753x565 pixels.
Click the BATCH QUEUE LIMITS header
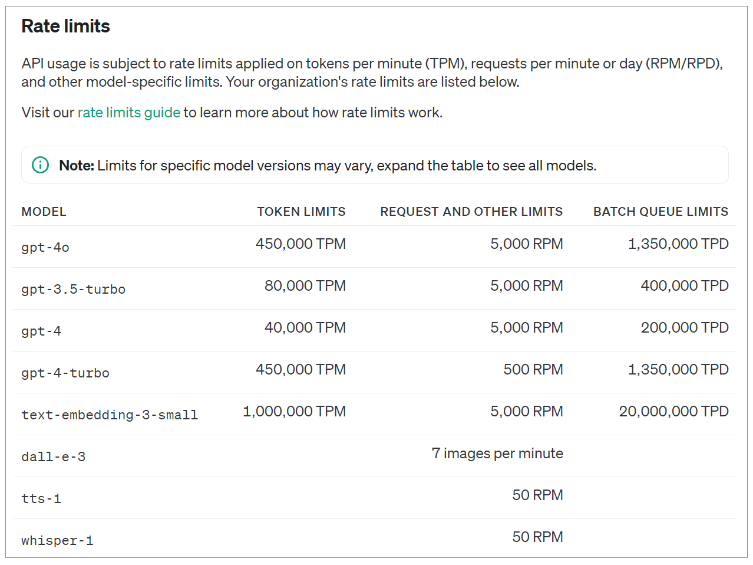[x=660, y=212]
